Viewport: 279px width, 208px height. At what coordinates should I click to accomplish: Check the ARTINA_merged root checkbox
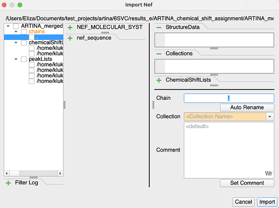pos(16,26)
